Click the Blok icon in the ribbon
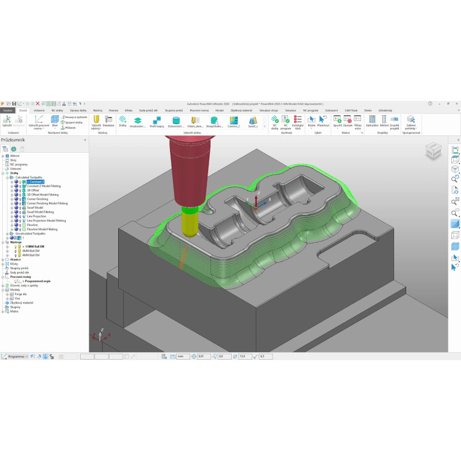 tap(55, 120)
